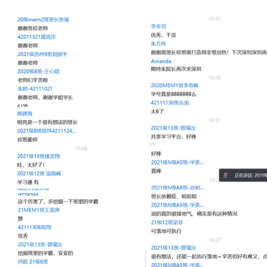267x267 pixels.
Task: Click sender name 42011321盛流洋
Action: (x=37, y=37)
